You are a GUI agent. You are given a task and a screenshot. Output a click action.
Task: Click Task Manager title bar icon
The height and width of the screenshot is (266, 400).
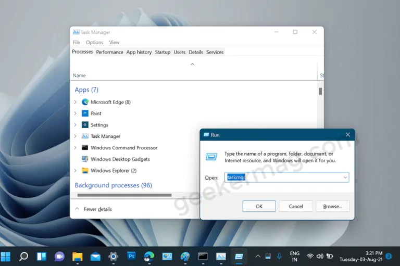pyautogui.click(x=76, y=32)
